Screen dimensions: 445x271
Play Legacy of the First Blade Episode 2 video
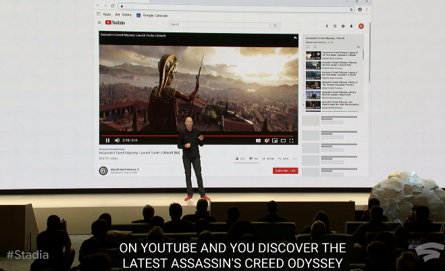[x=332, y=55]
